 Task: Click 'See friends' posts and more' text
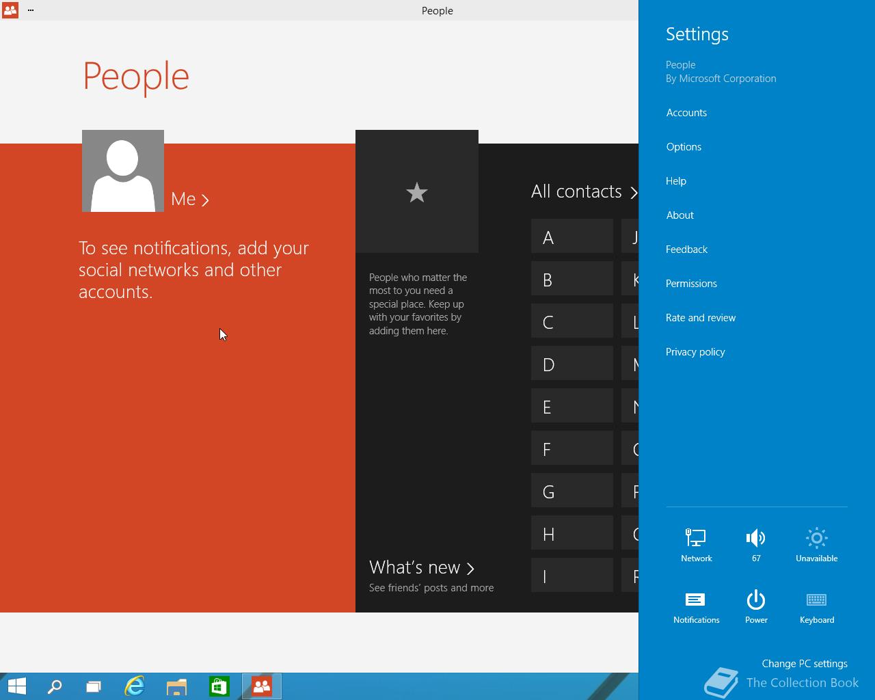[431, 588]
